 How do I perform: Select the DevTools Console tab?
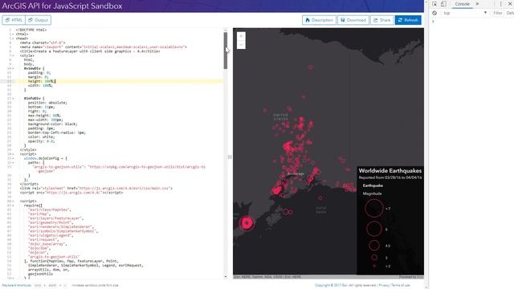(x=462, y=4)
